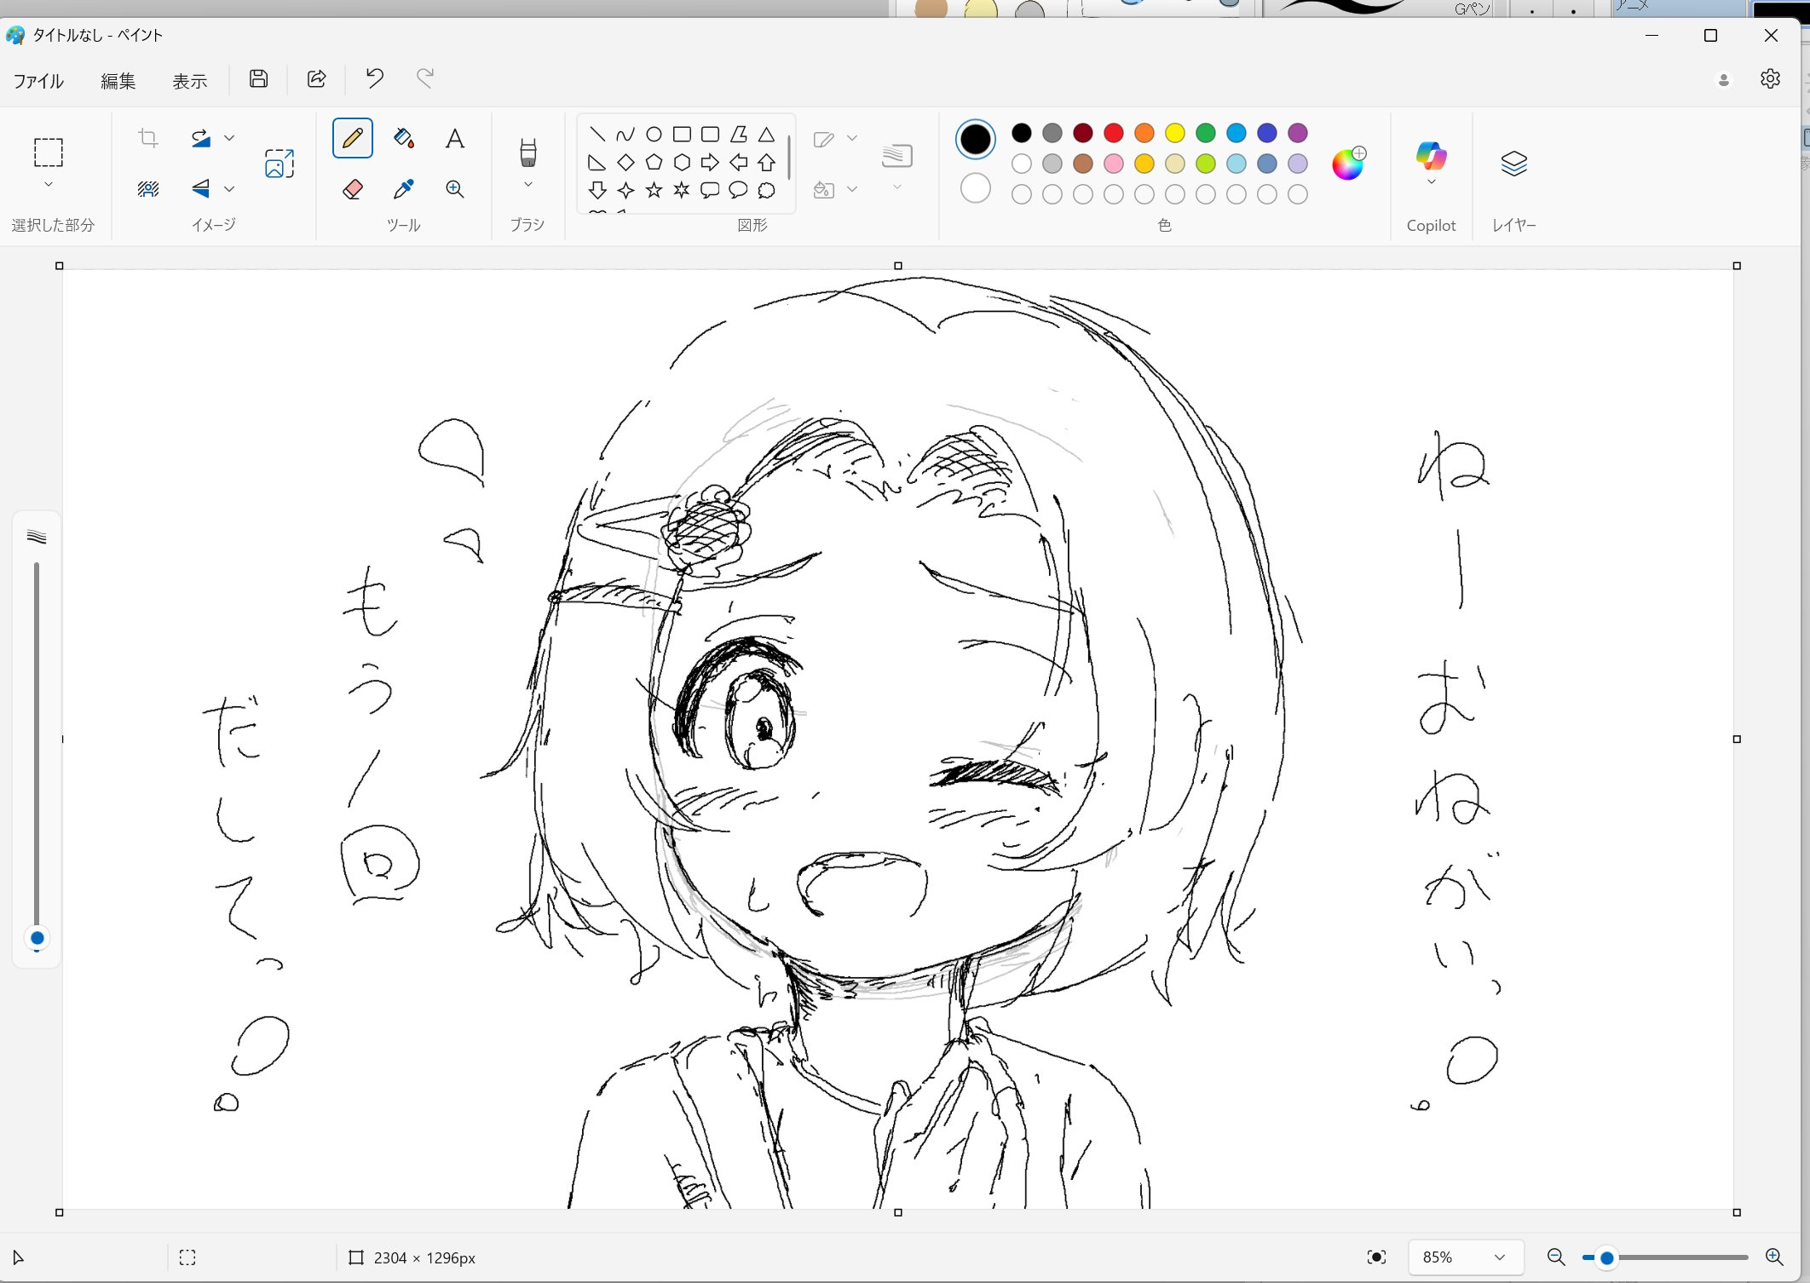The height and width of the screenshot is (1283, 1810).
Task: Select the Text tool
Action: 455,138
